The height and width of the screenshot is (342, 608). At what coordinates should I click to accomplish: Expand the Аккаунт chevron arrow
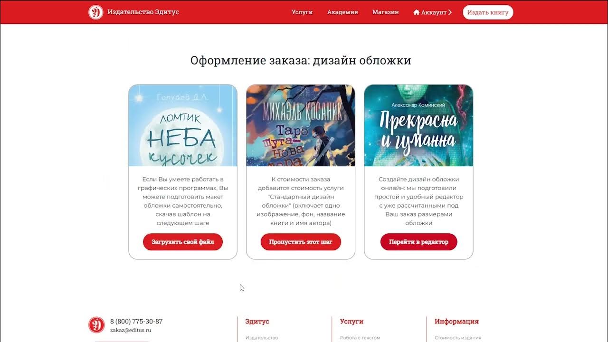tap(450, 12)
